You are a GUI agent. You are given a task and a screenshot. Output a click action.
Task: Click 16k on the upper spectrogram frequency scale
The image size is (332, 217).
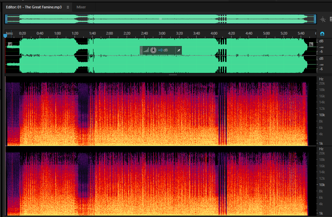click(322, 96)
